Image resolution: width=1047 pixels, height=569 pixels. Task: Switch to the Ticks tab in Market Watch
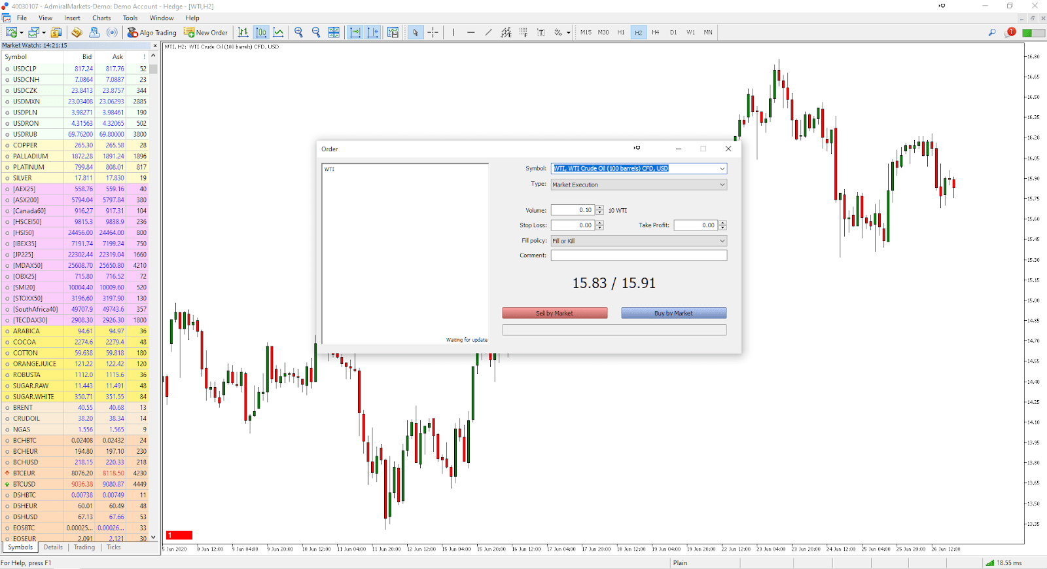click(114, 547)
